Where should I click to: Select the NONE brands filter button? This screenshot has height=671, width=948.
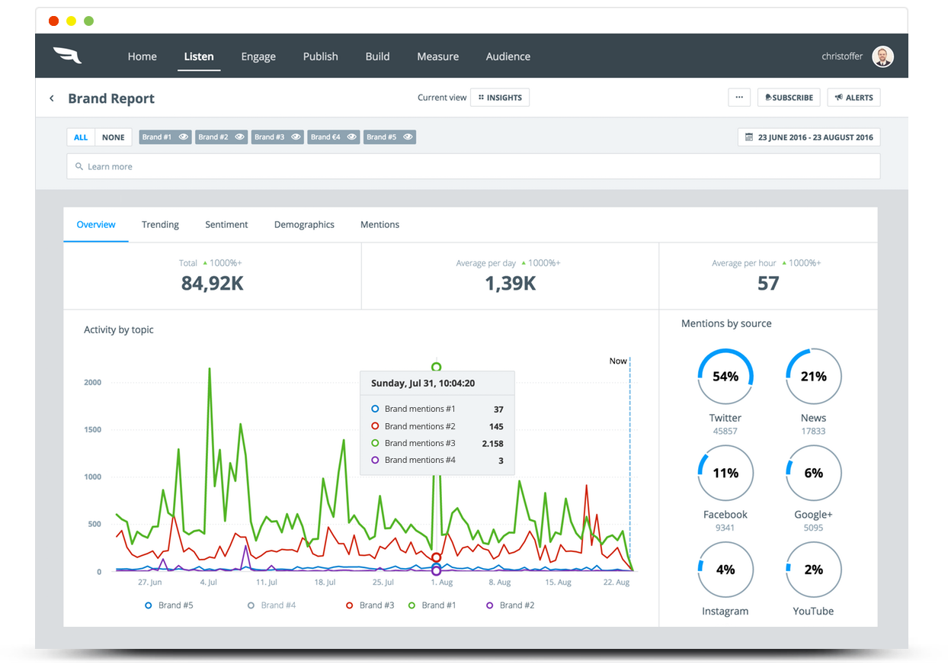114,137
